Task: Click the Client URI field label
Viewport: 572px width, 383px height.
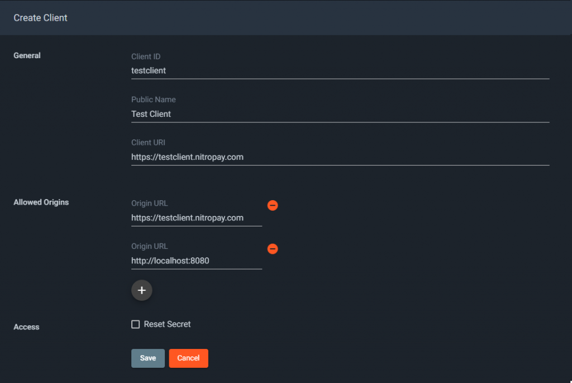Action: 148,143
